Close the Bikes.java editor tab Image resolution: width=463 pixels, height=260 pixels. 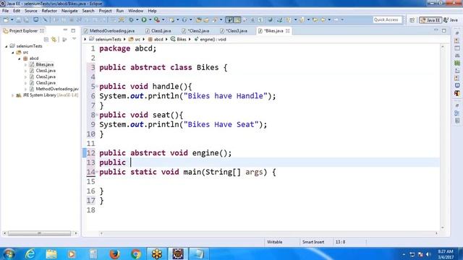point(288,30)
